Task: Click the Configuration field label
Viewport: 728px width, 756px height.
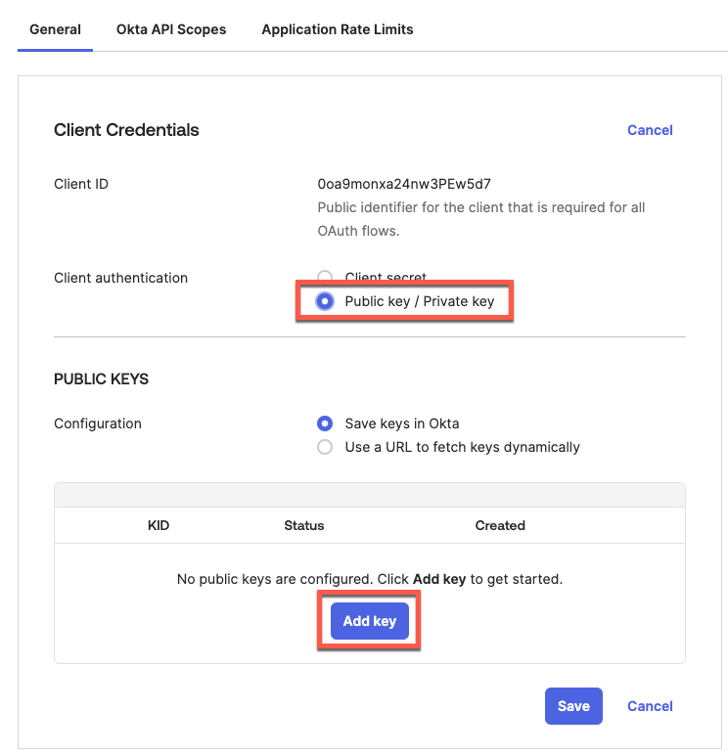Action: [98, 423]
